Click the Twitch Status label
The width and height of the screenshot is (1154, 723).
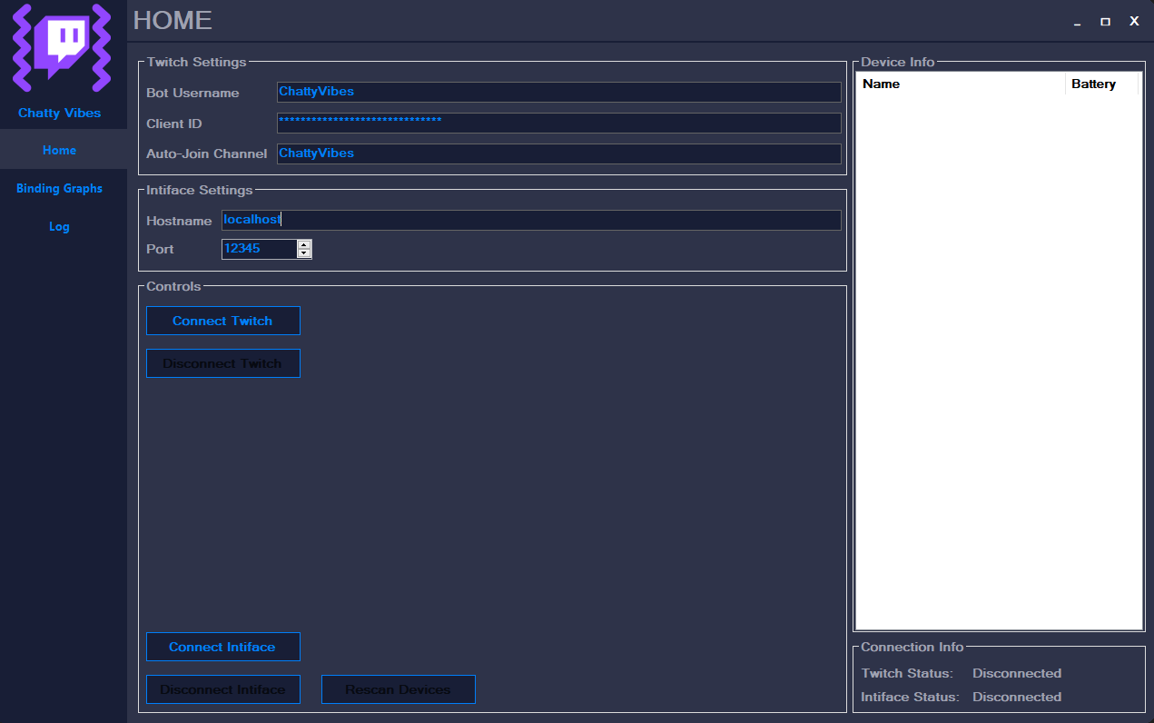pyautogui.click(x=907, y=673)
